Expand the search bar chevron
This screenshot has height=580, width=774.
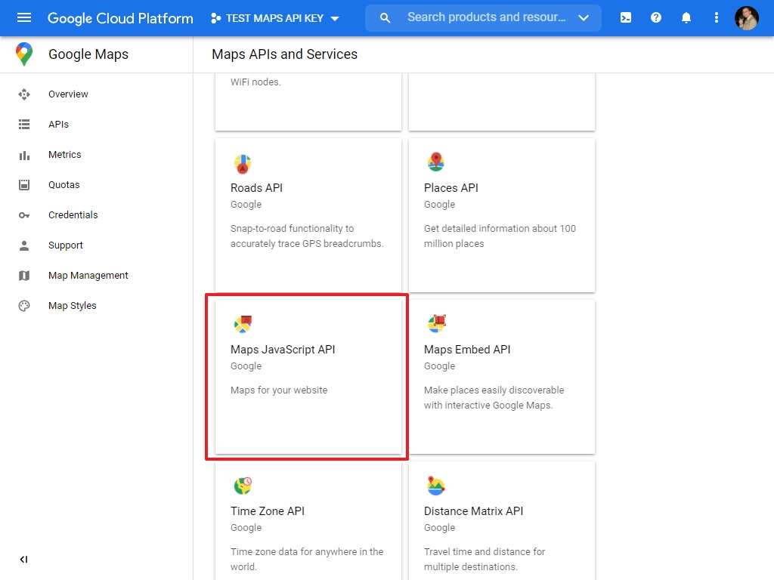(584, 18)
